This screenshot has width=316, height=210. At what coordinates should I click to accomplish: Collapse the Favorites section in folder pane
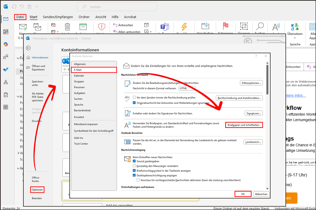coord(18,58)
